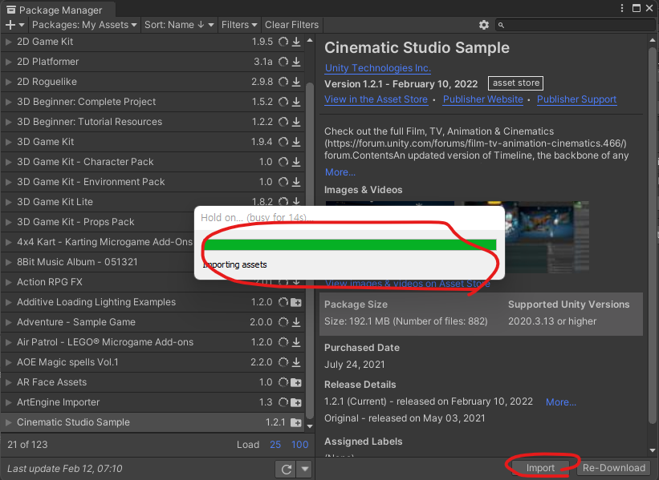This screenshot has height=480, width=659.
Task: Open View in the Asset Store link
Action: (x=376, y=99)
